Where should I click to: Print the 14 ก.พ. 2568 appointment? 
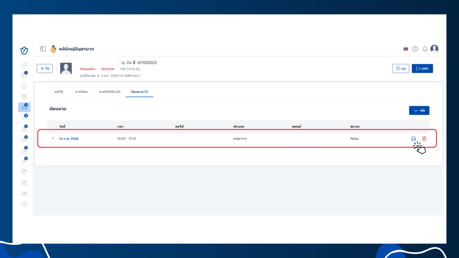tap(413, 139)
